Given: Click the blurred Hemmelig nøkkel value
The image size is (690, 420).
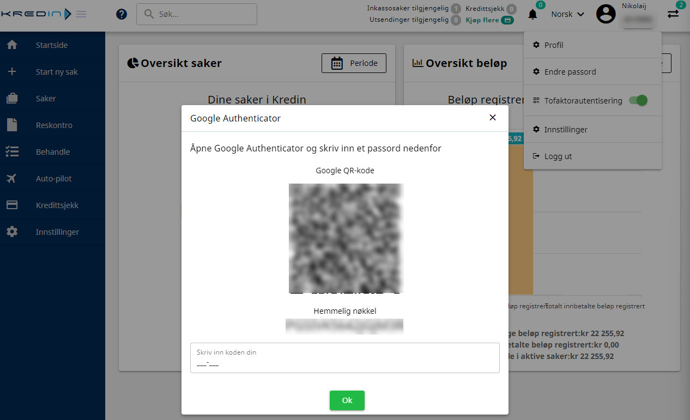Looking at the screenshot, I should (x=344, y=326).
